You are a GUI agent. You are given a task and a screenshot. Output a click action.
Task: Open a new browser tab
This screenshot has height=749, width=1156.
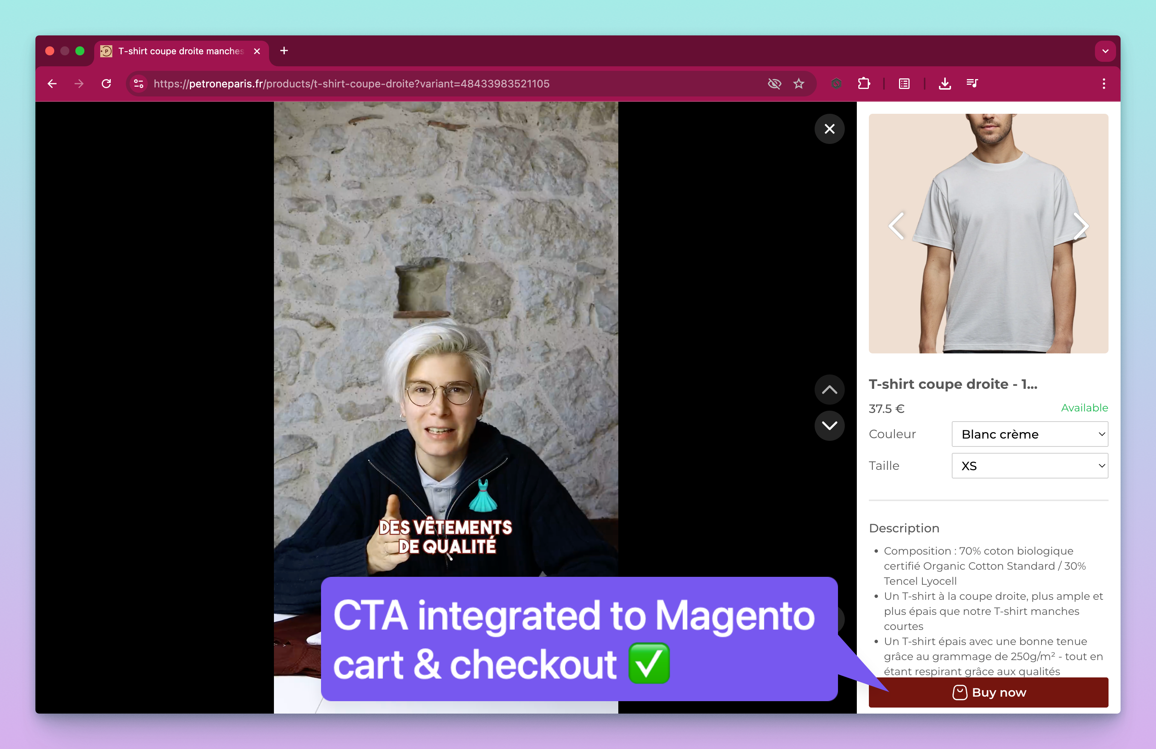(x=284, y=50)
